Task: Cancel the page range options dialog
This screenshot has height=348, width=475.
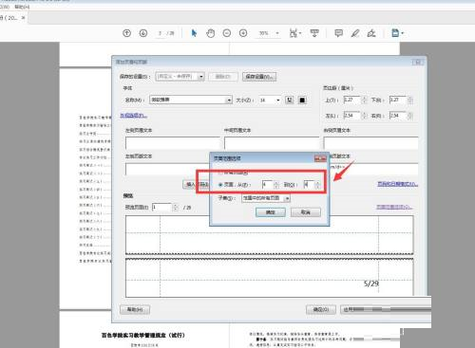Action: 306,212
